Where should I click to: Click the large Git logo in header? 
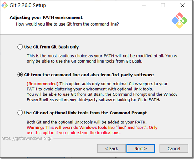point(179,21)
